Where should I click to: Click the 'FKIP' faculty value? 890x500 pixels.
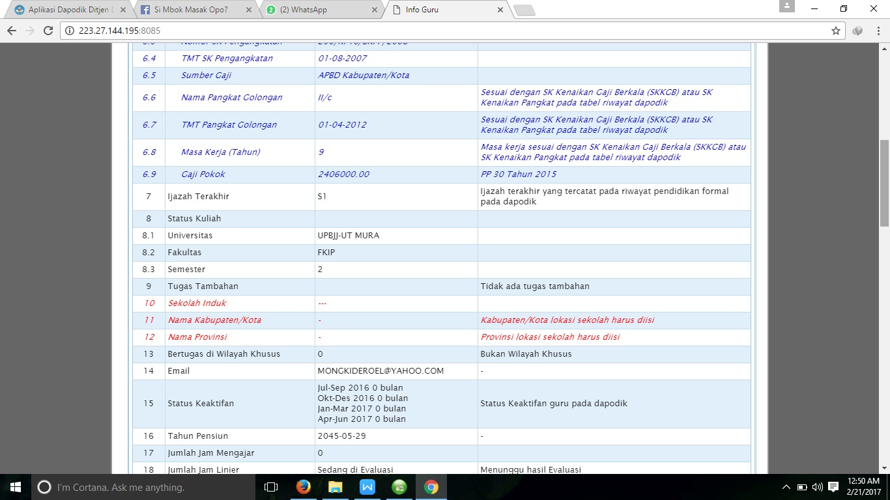(326, 253)
